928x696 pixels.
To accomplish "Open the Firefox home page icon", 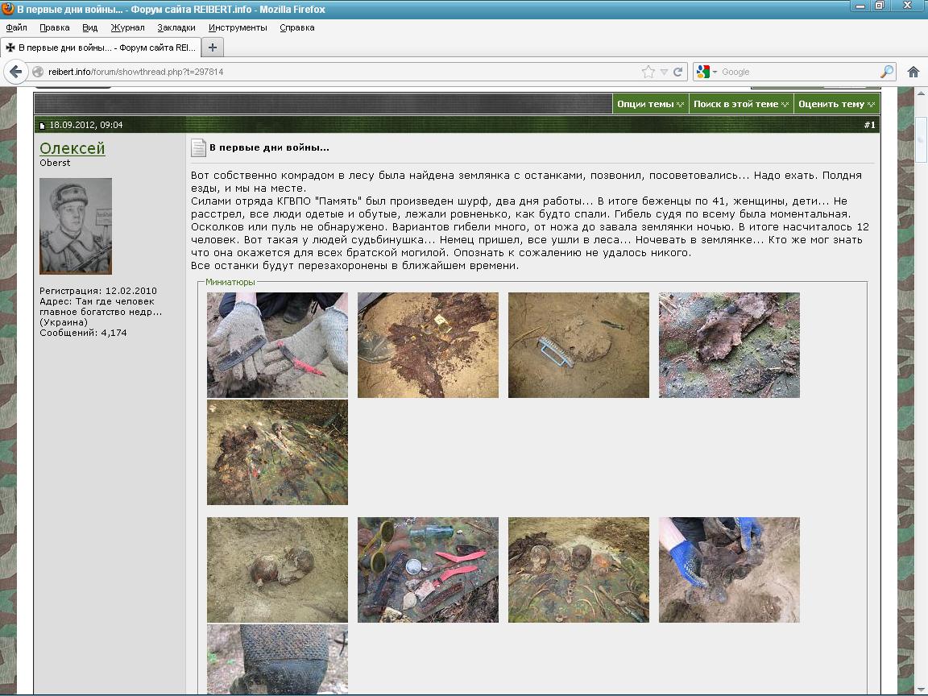I will pos(913,72).
